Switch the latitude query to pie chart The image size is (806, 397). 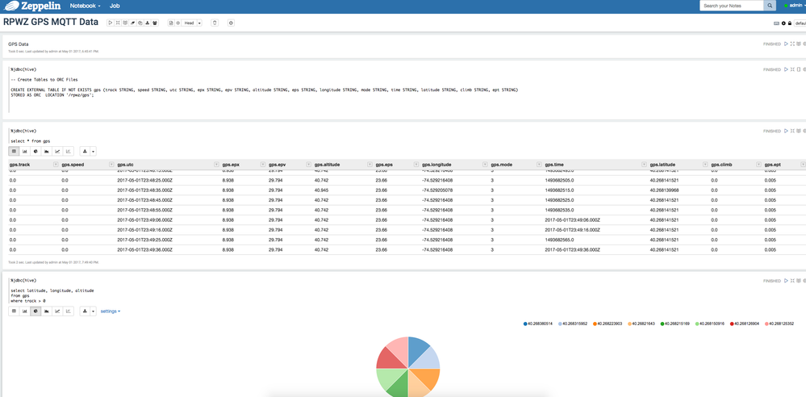coord(36,311)
